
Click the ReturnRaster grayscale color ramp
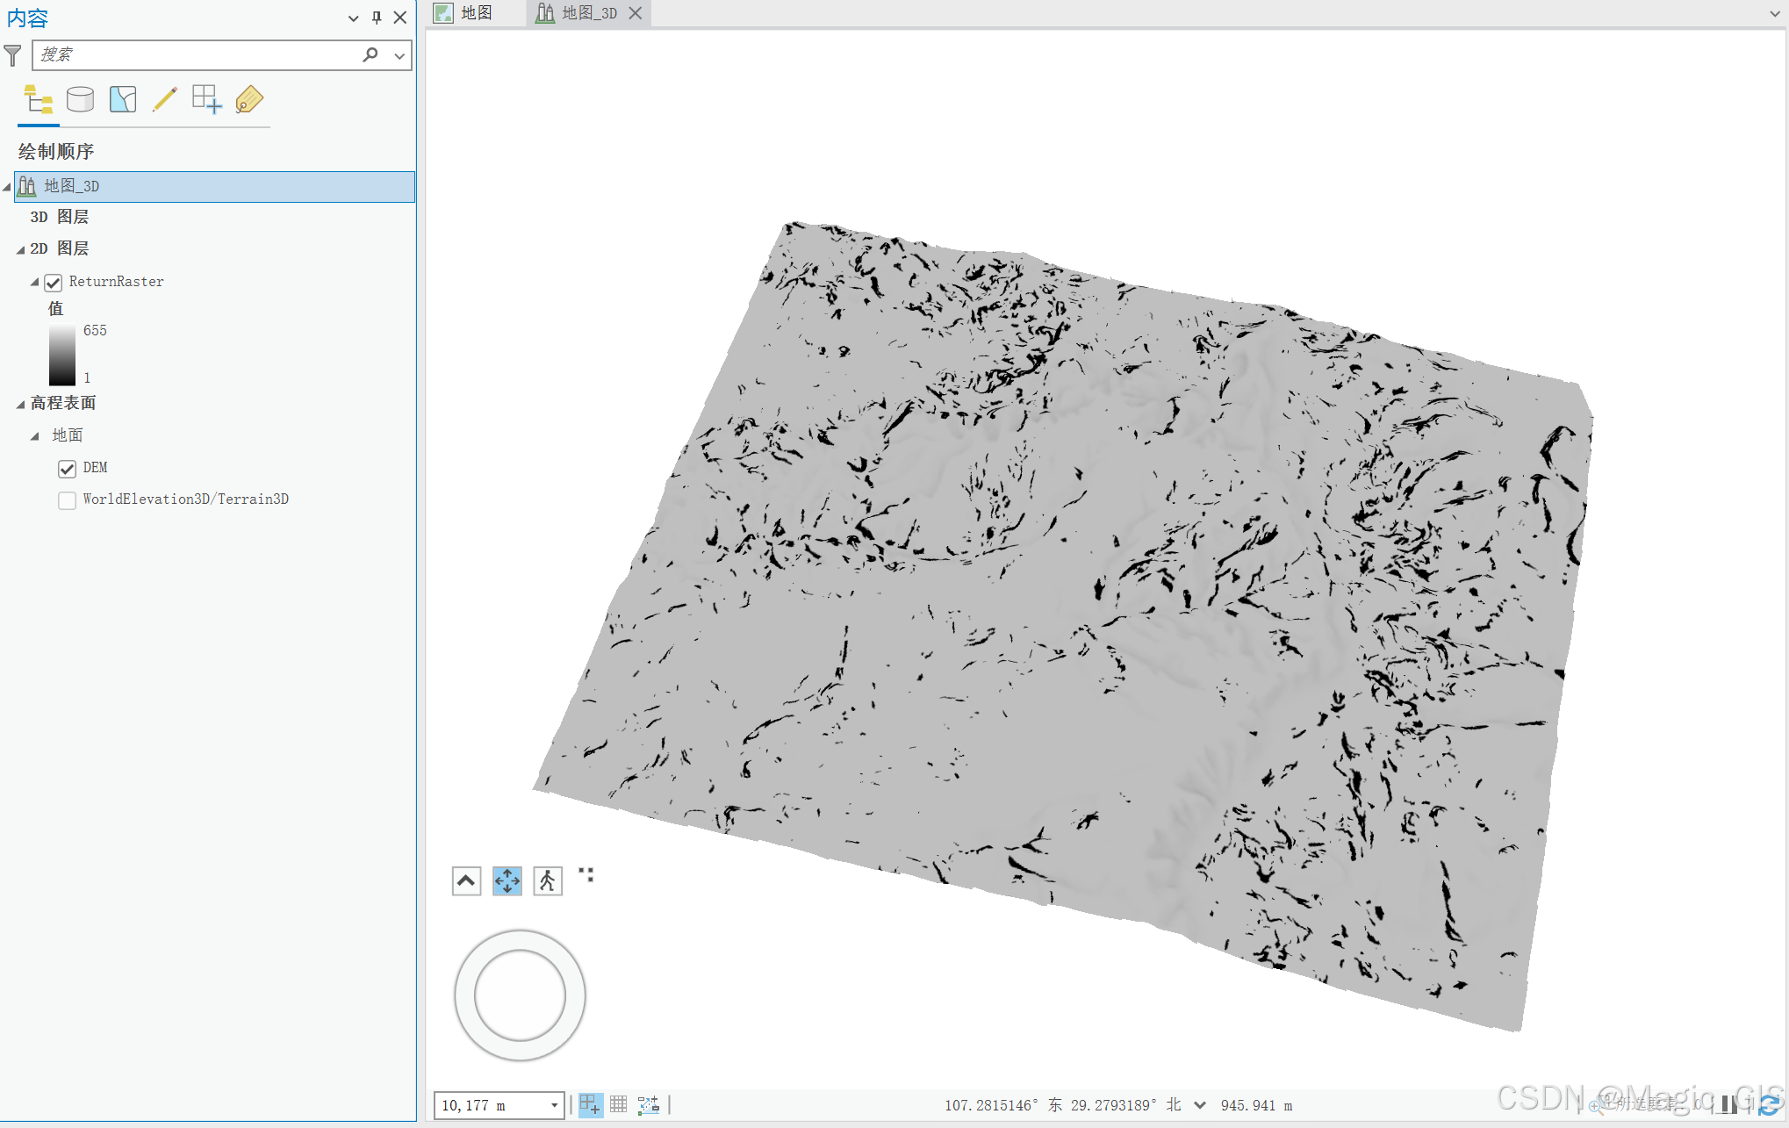click(x=62, y=355)
